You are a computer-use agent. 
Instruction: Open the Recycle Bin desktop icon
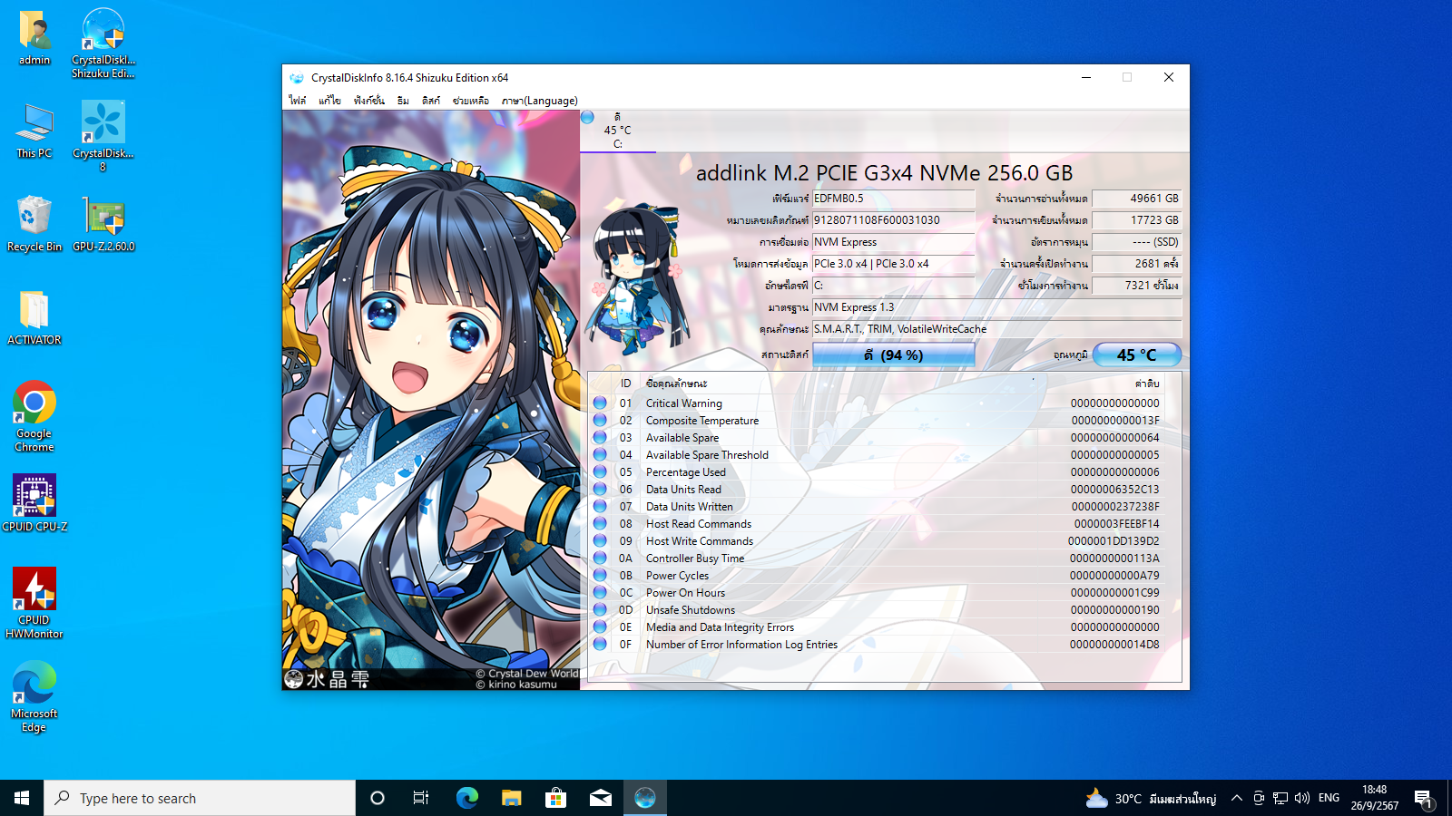pyautogui.click(x=34, y=224)
